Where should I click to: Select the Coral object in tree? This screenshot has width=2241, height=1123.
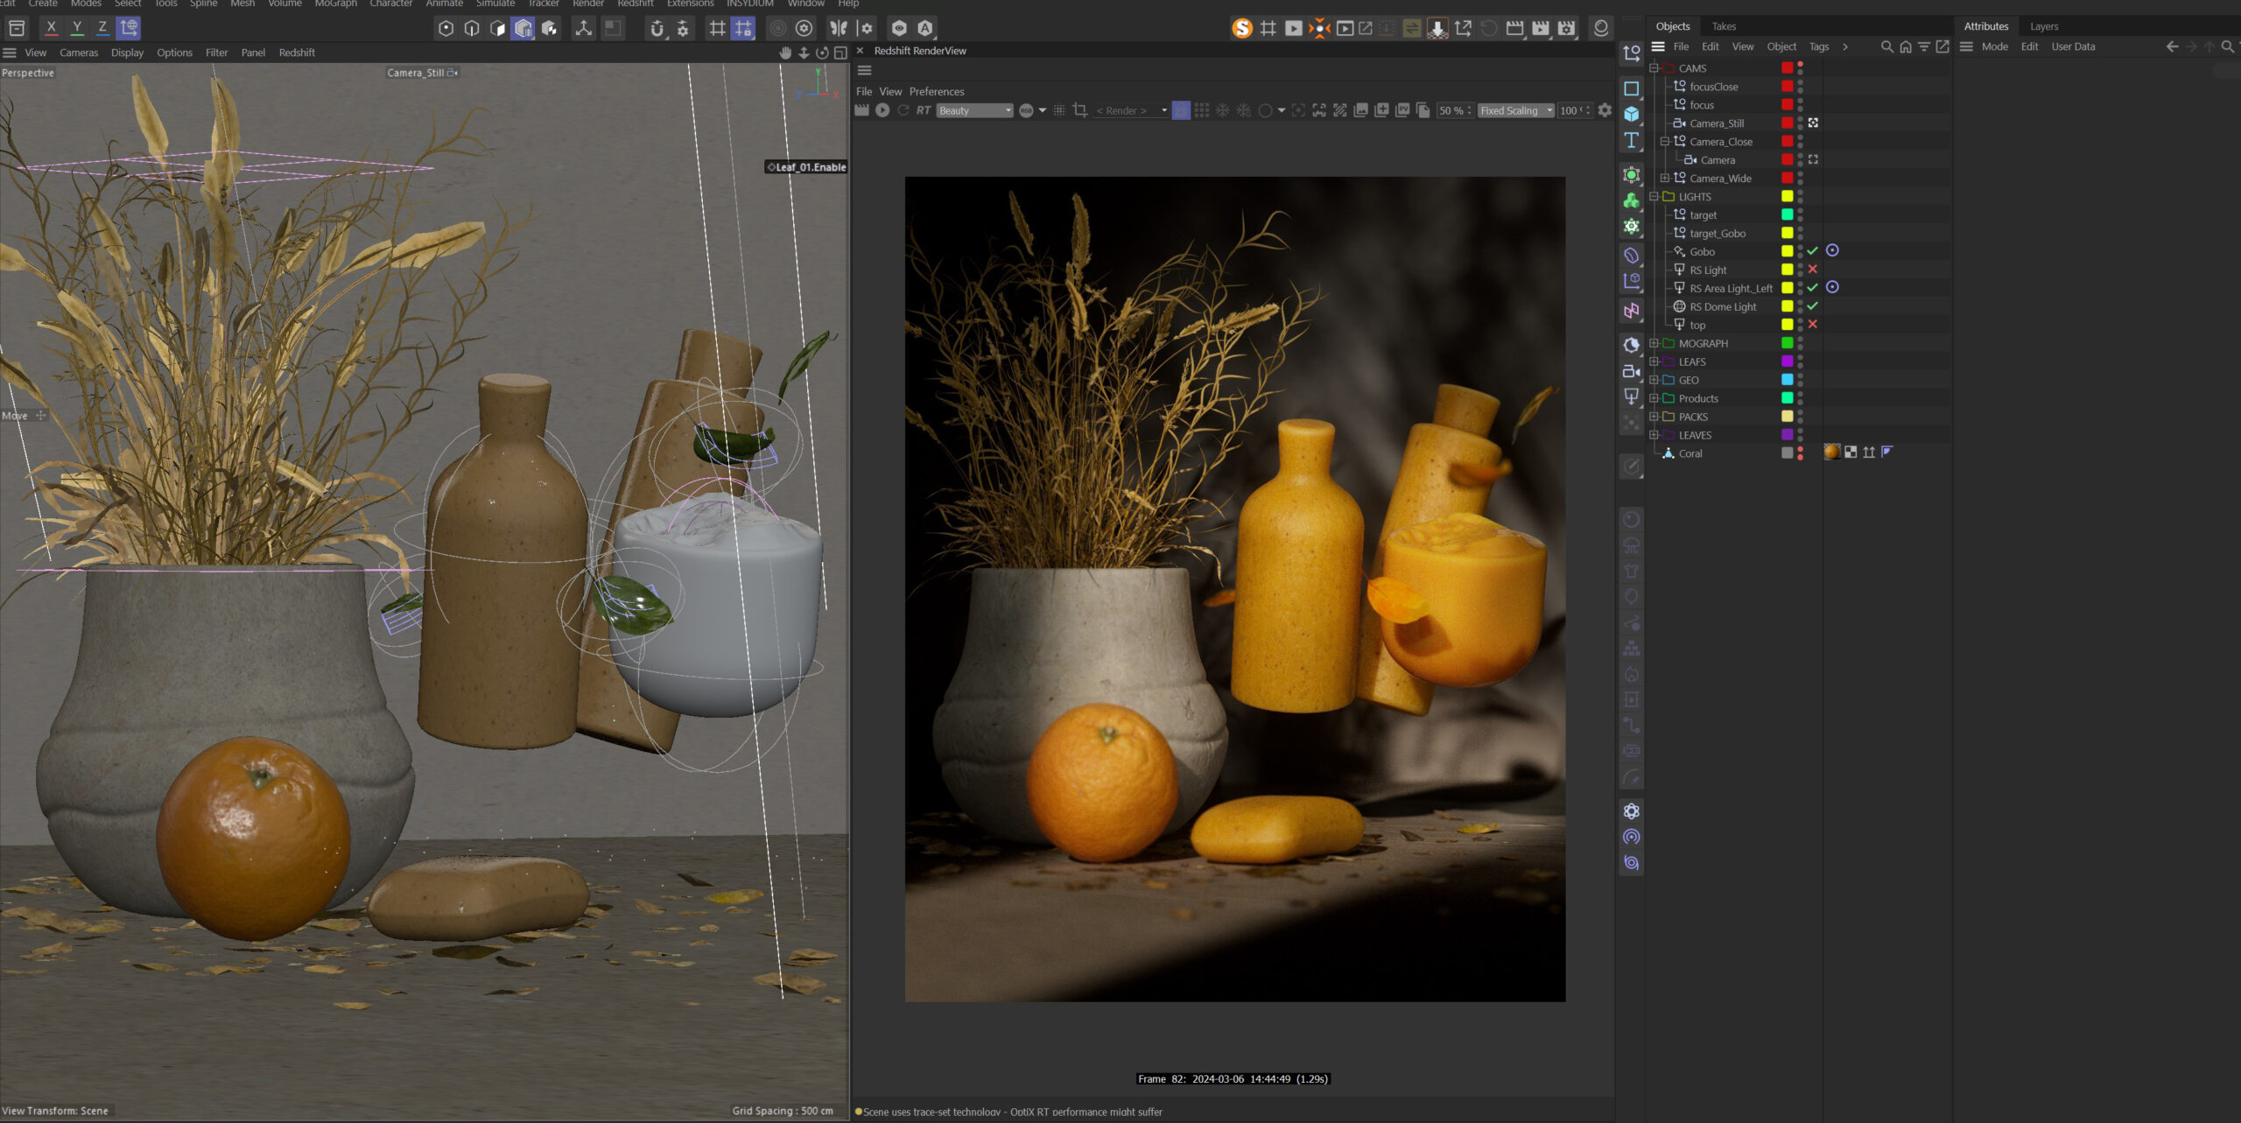pyautogui.click(x=1690, y=453)
